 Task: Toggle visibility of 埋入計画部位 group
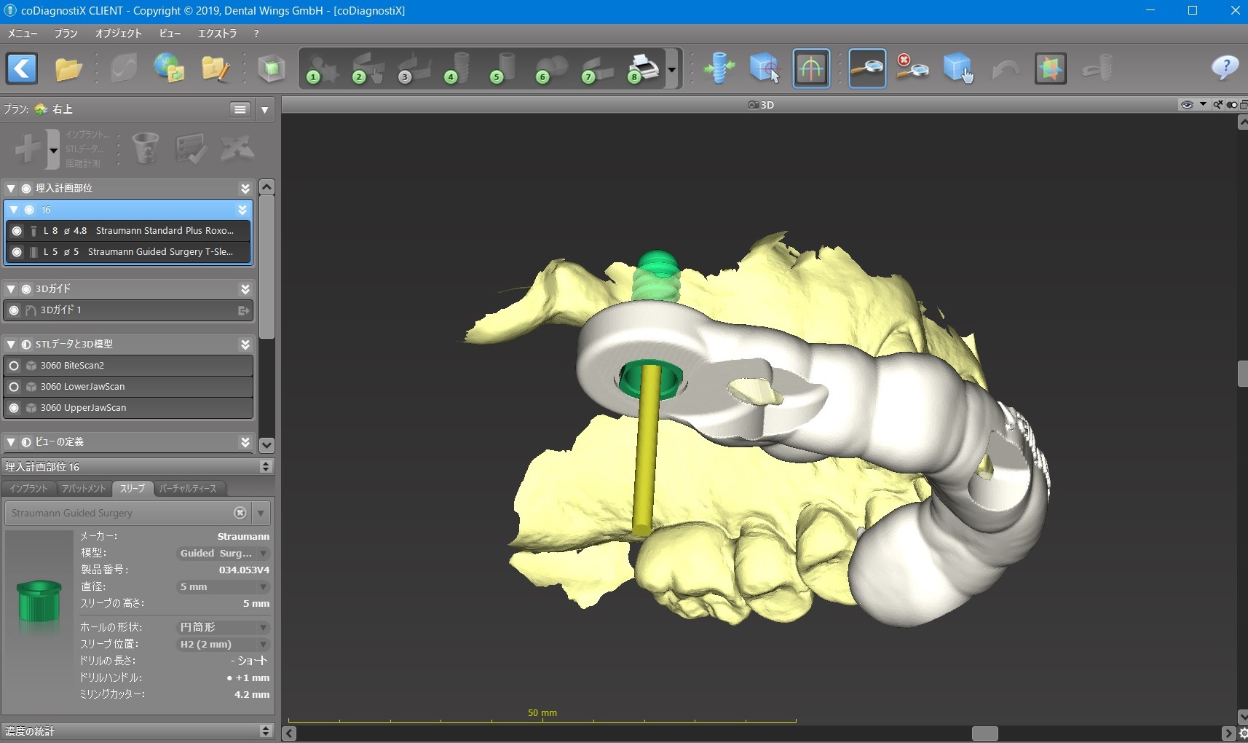[x=26, y=189]
